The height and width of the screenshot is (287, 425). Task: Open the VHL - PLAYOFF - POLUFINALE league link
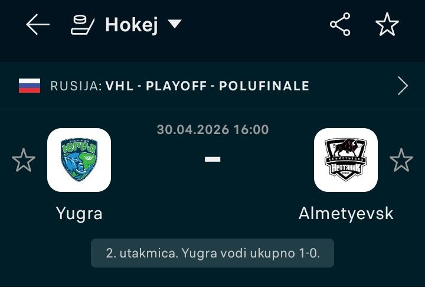point(207,86)
